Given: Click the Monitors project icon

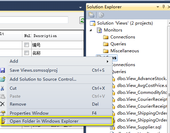Looking at the screenshot, I should click(x=99, y=30).
